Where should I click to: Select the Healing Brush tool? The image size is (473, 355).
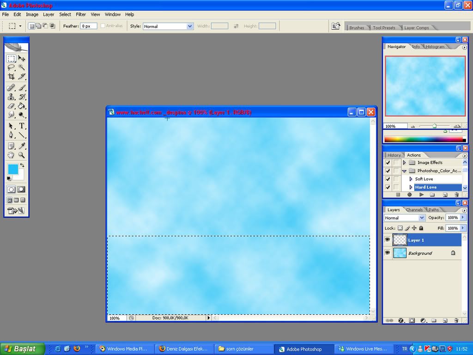tap(11, 88)
